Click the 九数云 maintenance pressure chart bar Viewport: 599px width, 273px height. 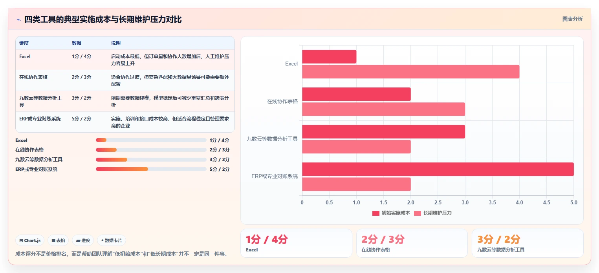point(356,147)
